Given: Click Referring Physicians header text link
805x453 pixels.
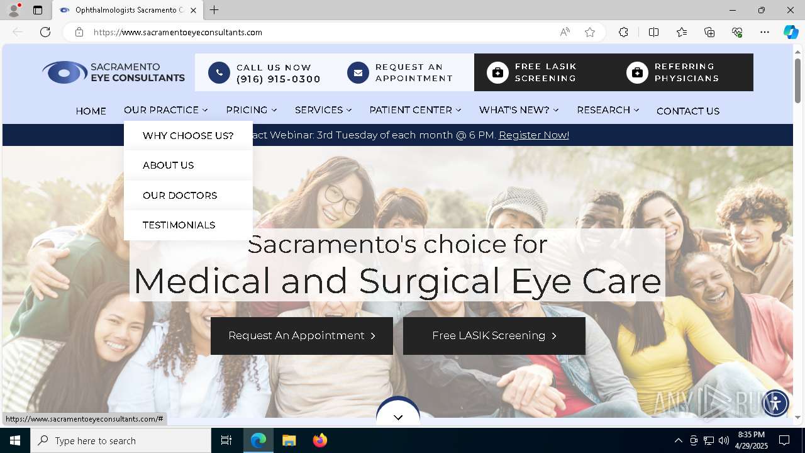Looking at the screenshot, I should pos(687,72).
